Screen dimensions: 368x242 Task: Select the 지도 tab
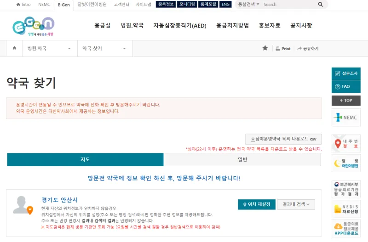click(85, 159)
